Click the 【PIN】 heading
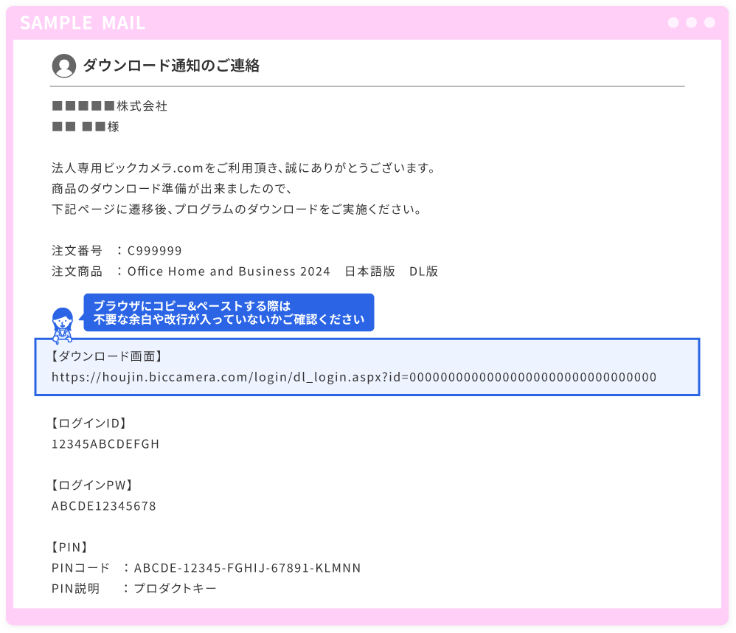 [69, 547]
